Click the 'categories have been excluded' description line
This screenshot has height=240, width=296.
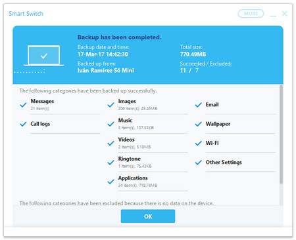coord(116,203)
